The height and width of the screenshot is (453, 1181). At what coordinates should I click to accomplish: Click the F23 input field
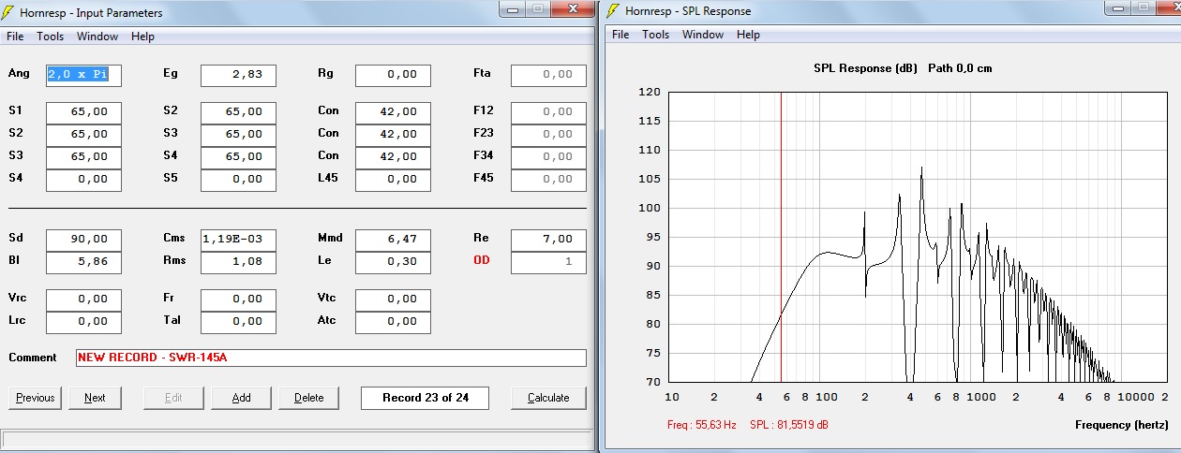point(548,134)
